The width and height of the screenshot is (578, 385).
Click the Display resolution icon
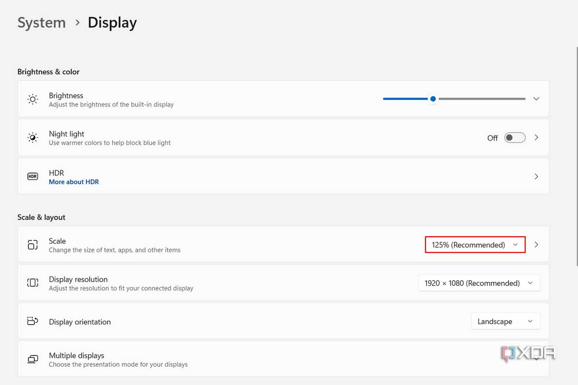33,283
